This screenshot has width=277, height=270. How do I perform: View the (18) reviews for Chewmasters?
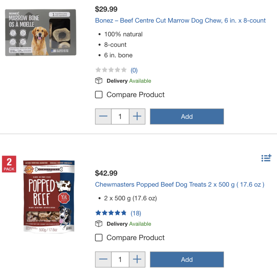tap(136, 213)
